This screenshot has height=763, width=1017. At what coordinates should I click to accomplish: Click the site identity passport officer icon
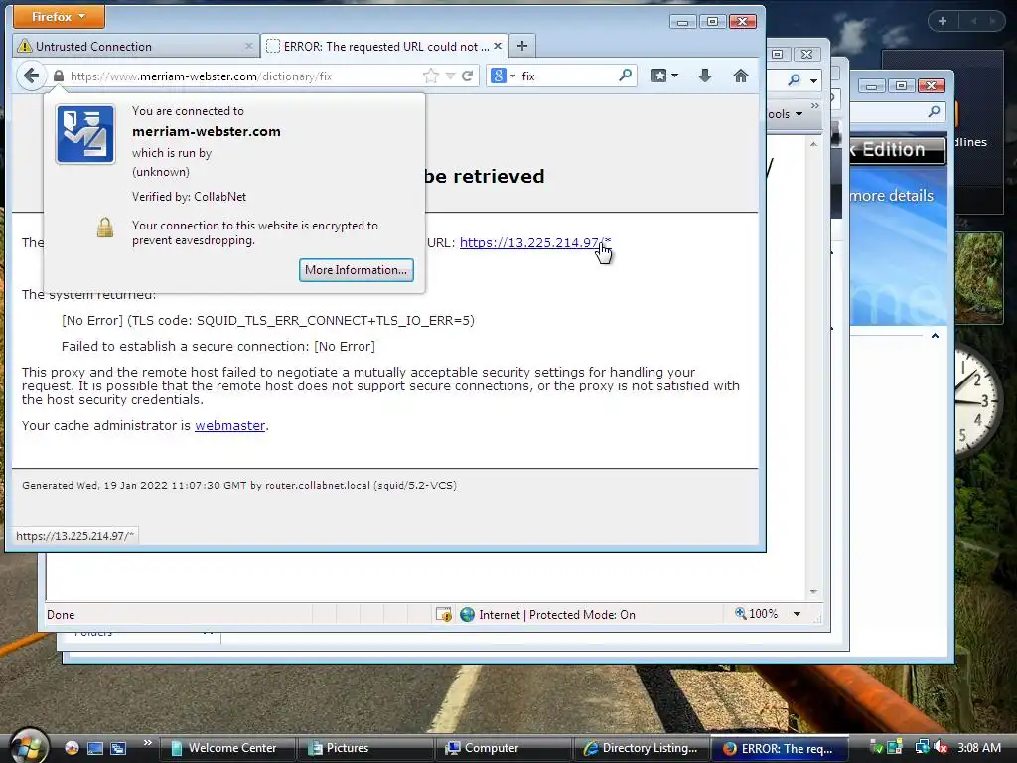[85, 134]
